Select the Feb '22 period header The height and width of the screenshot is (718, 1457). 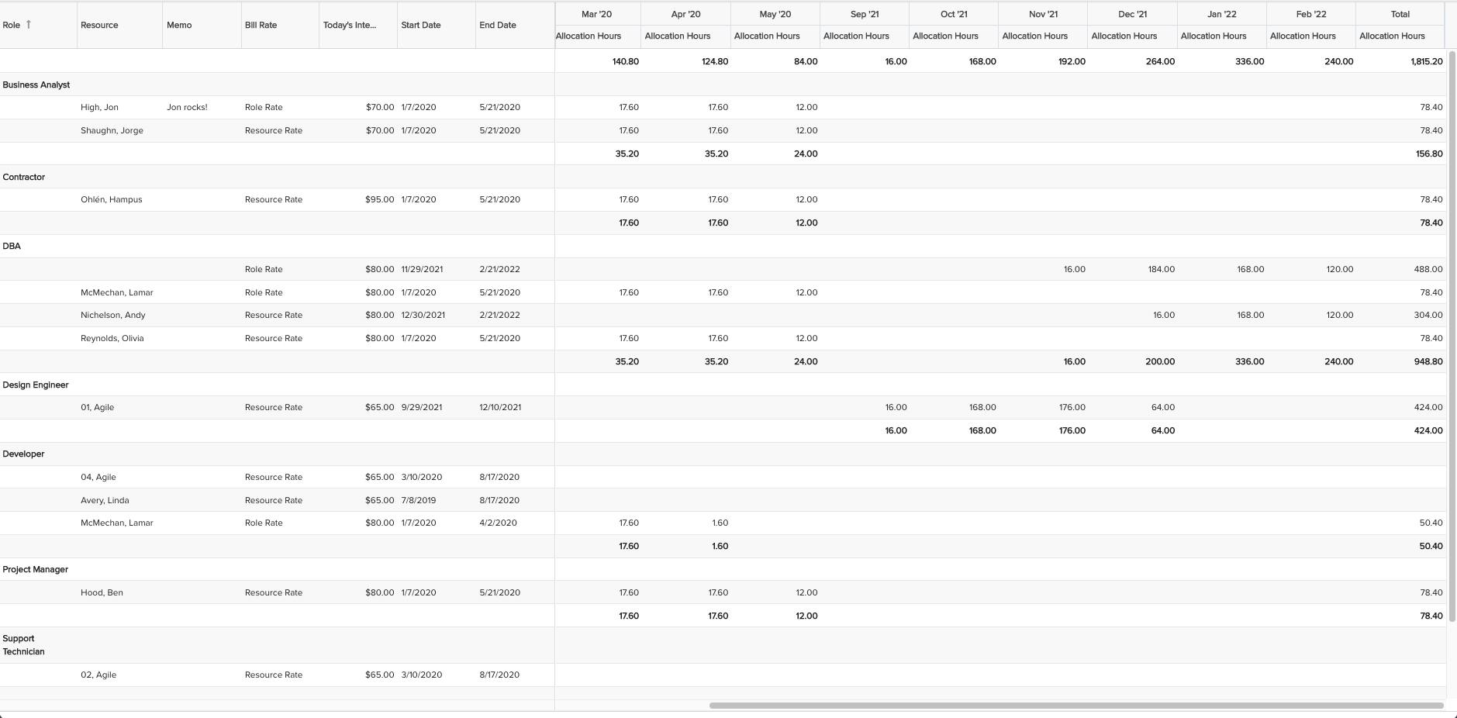point(1311,14)
